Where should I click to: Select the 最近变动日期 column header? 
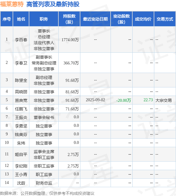click(x=95, y=19)
